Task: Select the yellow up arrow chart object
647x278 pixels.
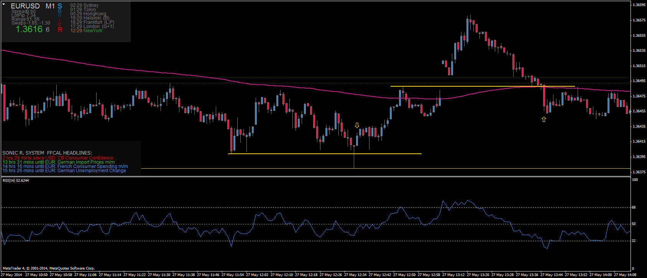Action: pyautogui.click(x=544, y=119)
